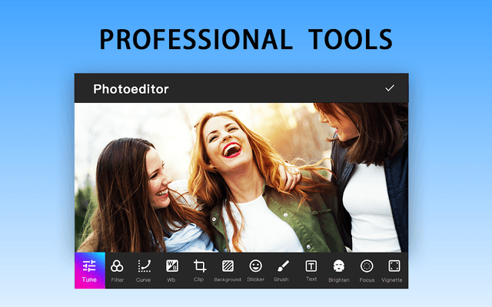Pick the Text tool

(311, 270)
